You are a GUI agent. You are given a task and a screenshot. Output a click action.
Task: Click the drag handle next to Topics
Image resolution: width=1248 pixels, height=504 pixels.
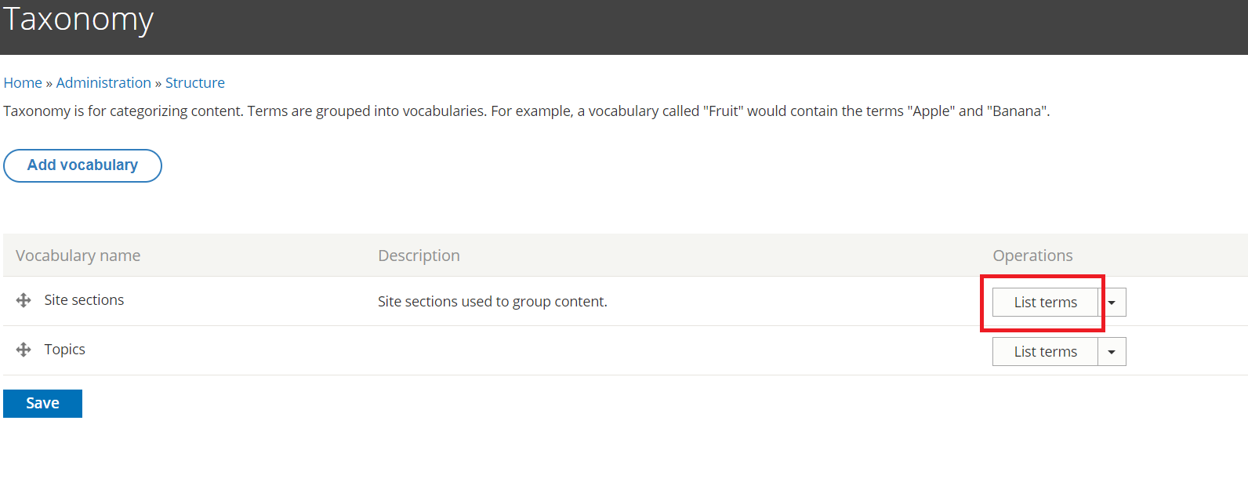coord(24,350)
